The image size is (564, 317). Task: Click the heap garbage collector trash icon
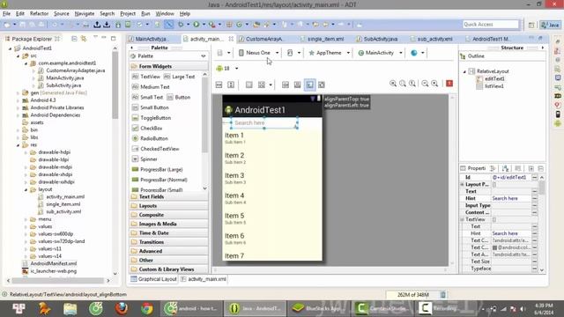(x=443, y=295)
